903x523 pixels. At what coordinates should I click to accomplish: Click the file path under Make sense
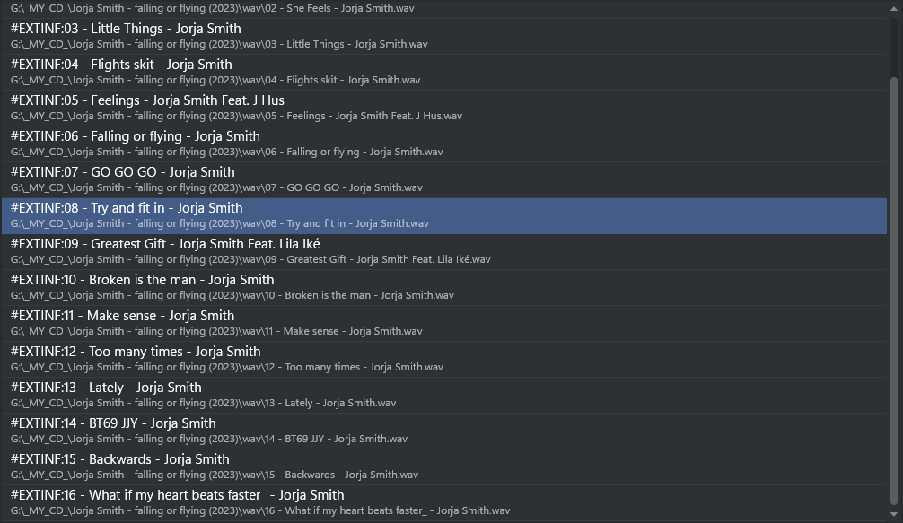pos(216,331)
